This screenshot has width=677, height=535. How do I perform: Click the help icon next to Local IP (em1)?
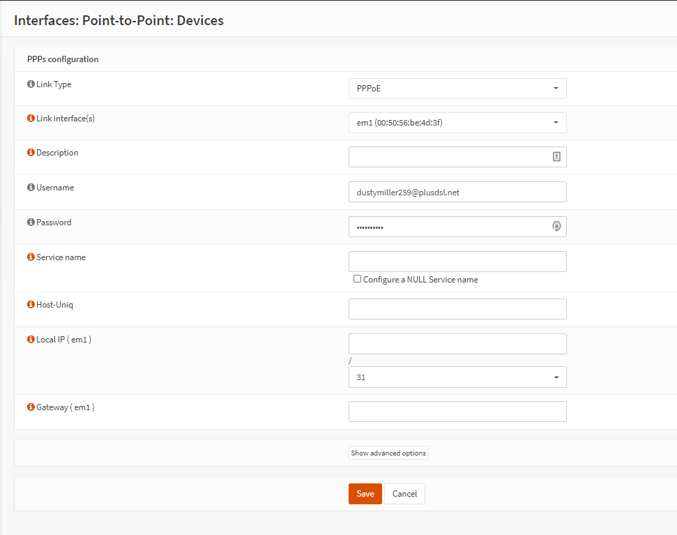[x=31, y=340]
